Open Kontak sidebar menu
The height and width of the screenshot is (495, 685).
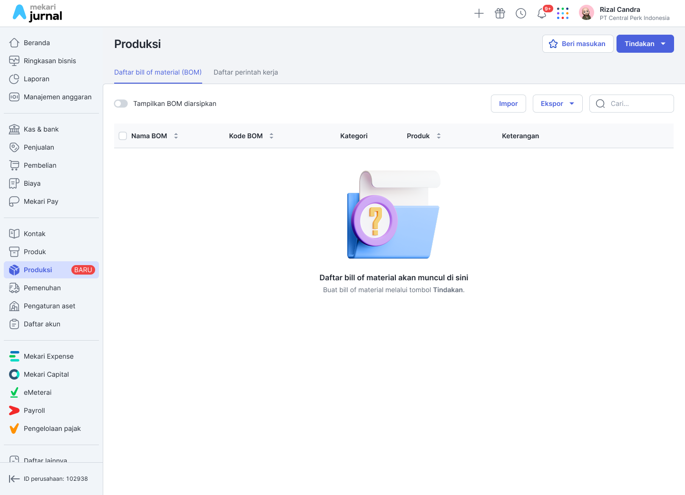51,234
